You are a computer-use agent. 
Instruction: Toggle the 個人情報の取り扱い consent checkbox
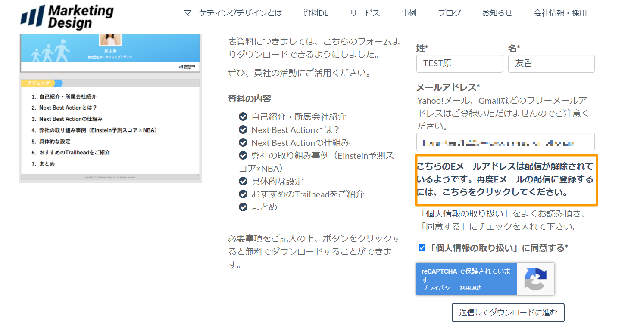point(422,248)
